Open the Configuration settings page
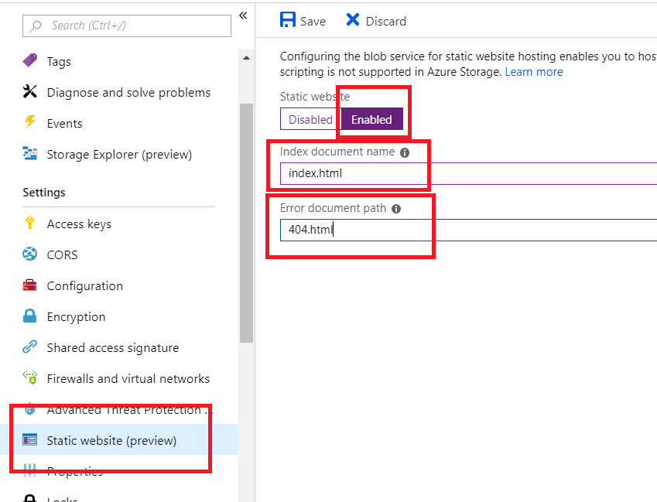The width and height of the screenshot is (657, 502). (x=85, y=286)
